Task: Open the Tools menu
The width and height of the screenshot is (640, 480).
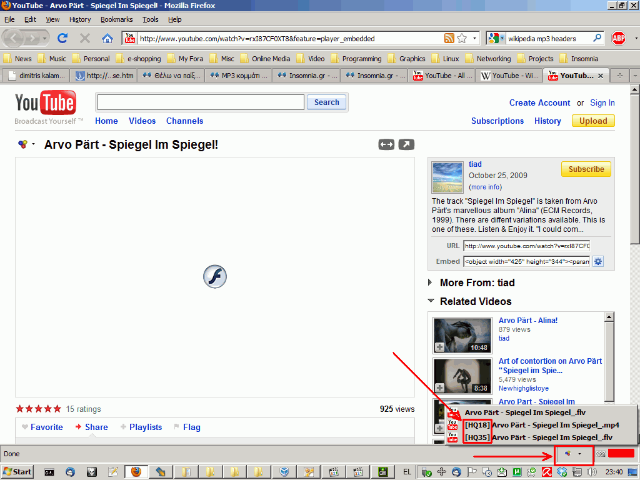Action: (x=150, y=19)
